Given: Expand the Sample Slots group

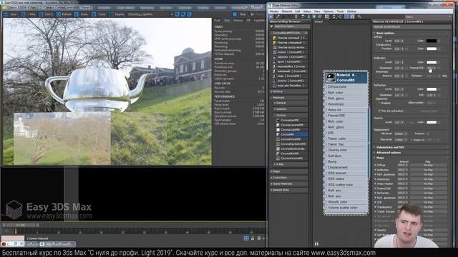Looking at the screenshot, I should (x=289, y=190).
